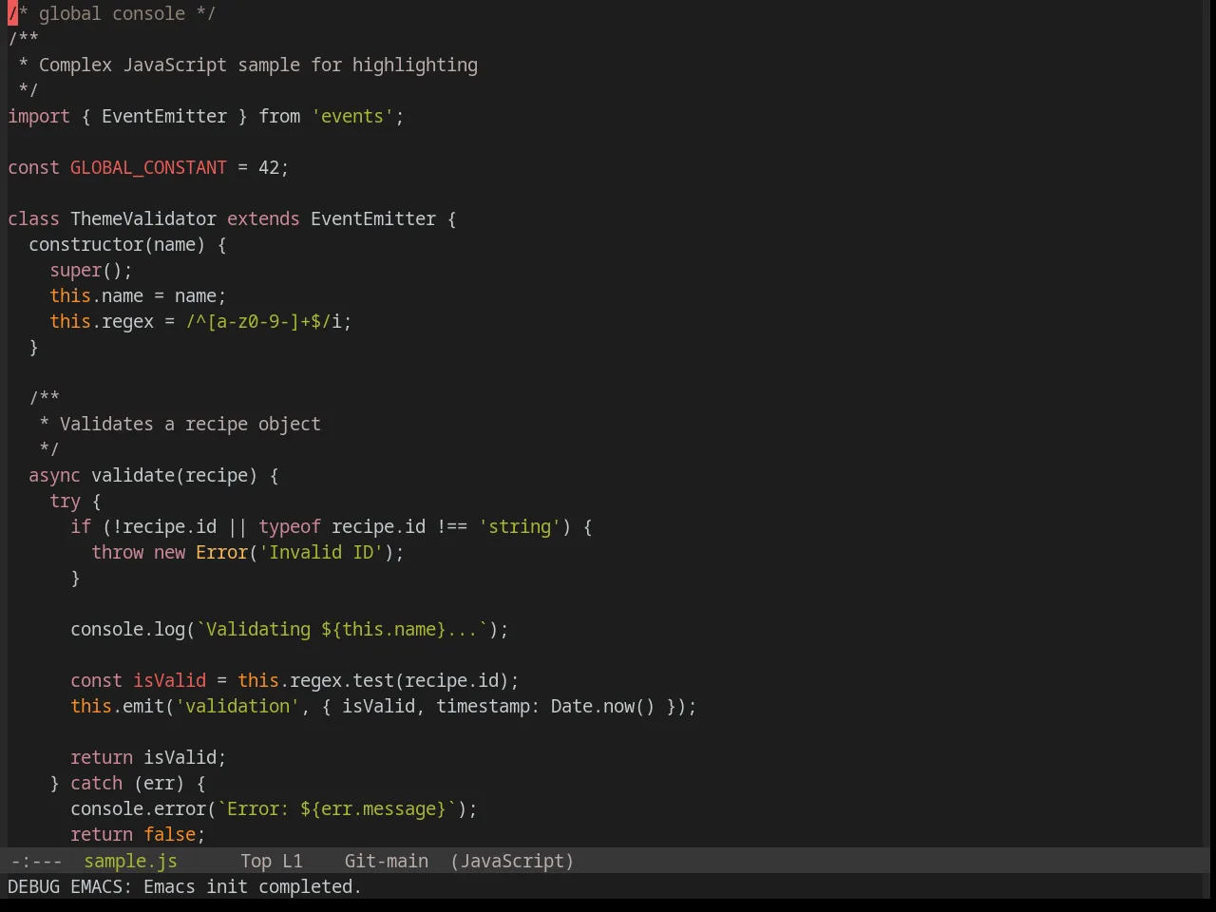The image size is (1216, 912).
Task: Click the 'super' call
Action: coord(75,270)
